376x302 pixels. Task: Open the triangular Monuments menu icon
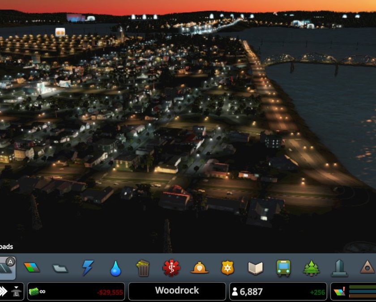click(x=367, y=267)
